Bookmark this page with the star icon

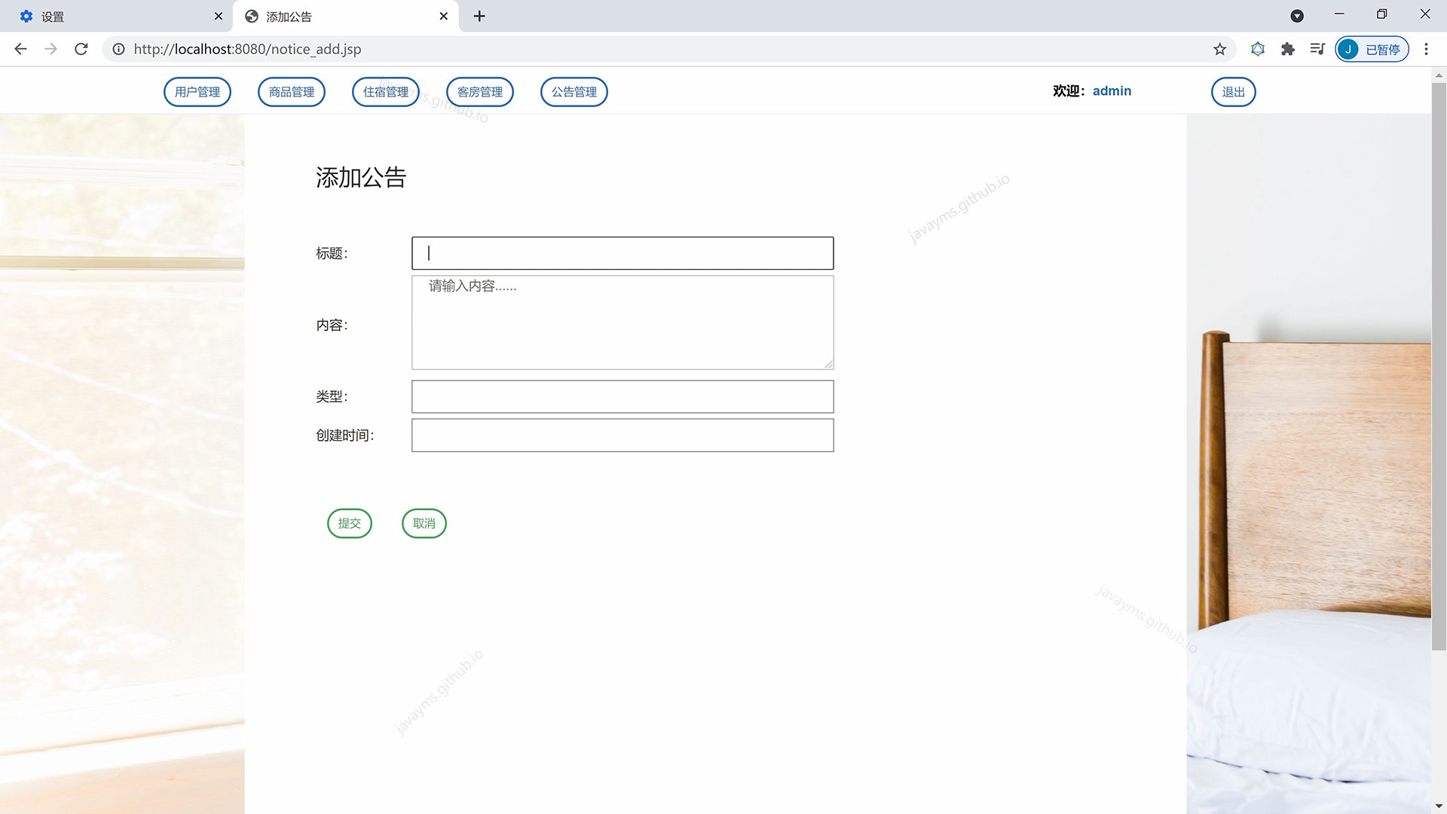click(1219, 49)
